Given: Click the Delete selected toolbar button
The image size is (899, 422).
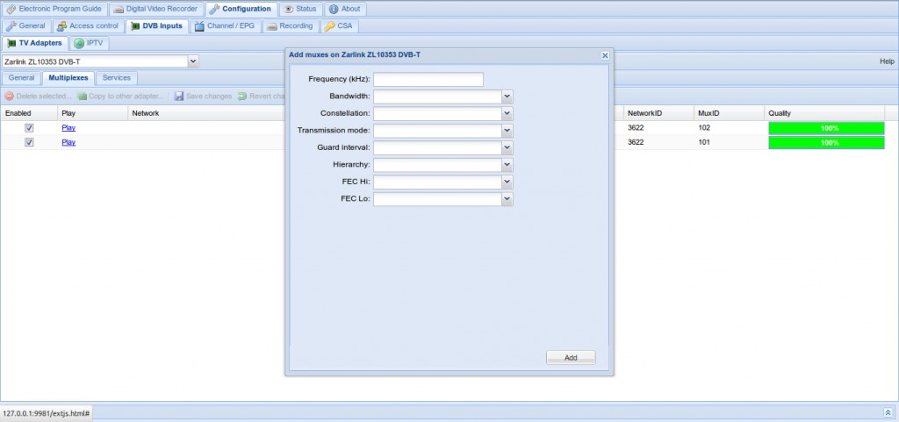Looking at the screenshot, I should click(x=38, y=97).
